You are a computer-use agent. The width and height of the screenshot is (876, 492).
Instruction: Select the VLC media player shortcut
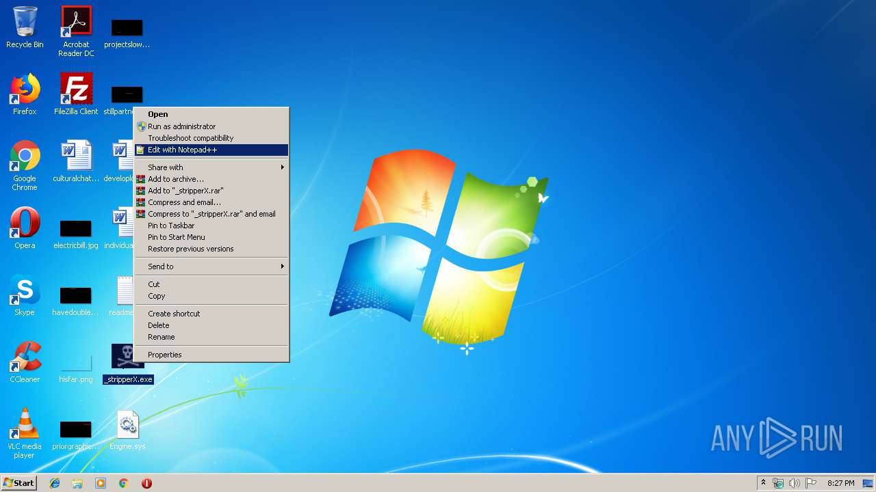(x=25, y=433)
